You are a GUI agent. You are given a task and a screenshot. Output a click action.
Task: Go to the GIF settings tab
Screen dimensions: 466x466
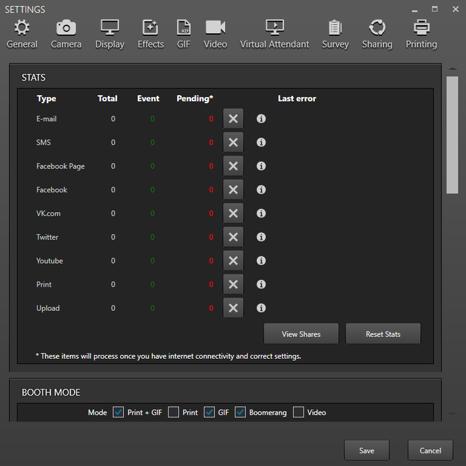click(184, 34)
